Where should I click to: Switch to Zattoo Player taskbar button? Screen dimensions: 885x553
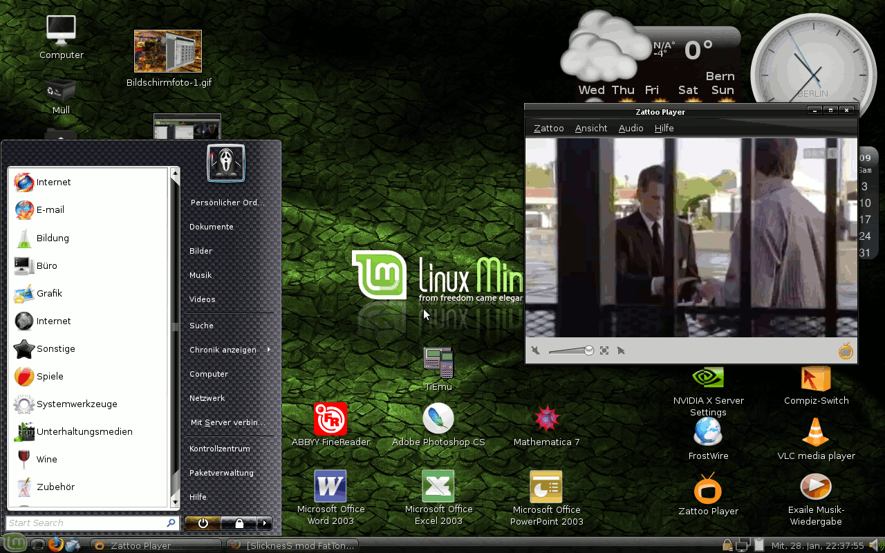(x=156, y=545)
